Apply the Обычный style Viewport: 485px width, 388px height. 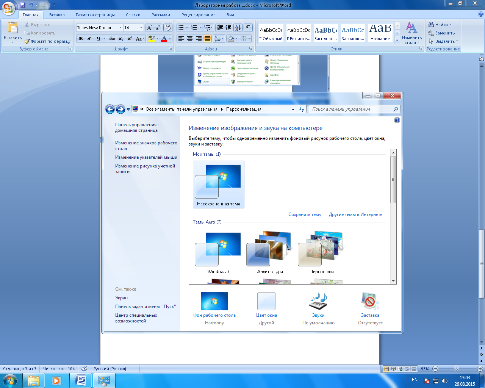pos(271,33)
